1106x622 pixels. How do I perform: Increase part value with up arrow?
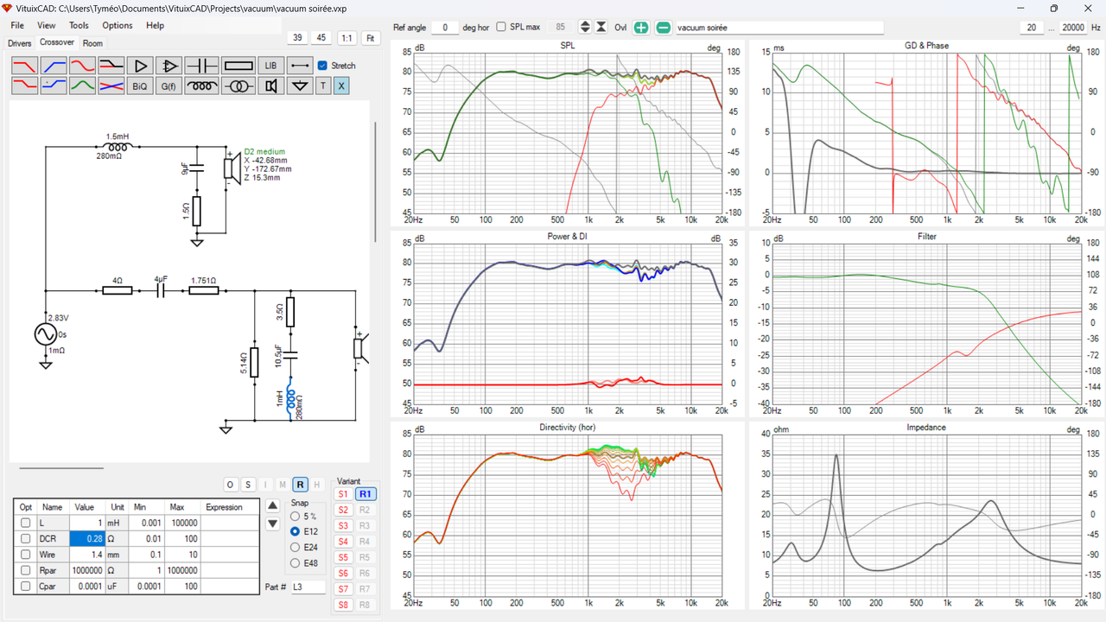(x=273, y=506)
